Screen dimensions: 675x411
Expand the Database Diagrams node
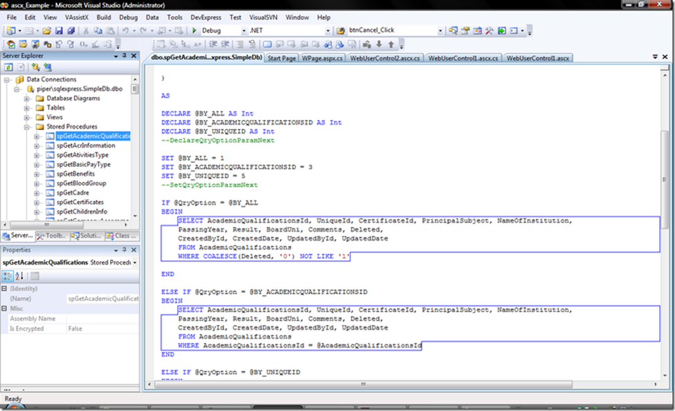click(x=26, y=99)
